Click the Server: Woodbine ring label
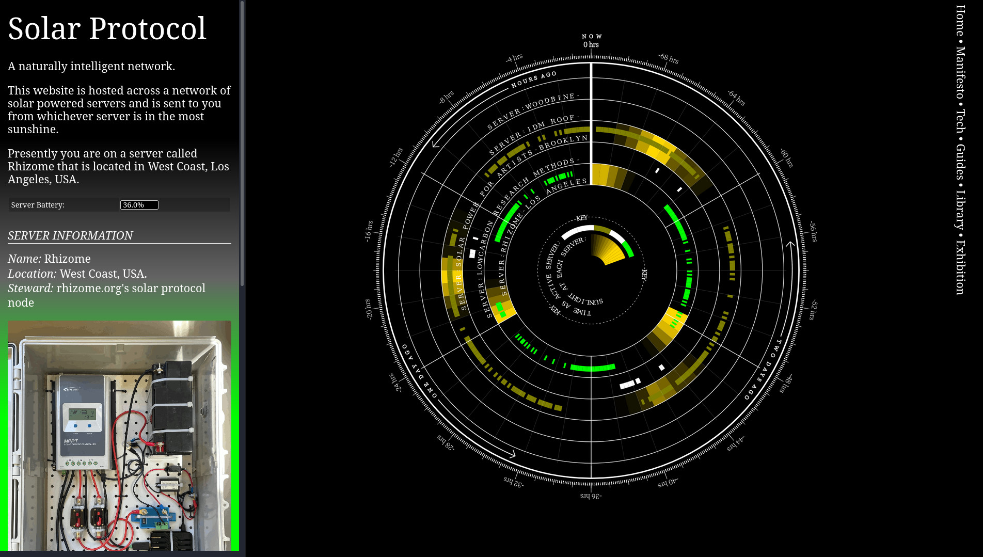983x557 pixels. (x=533, y=110)
